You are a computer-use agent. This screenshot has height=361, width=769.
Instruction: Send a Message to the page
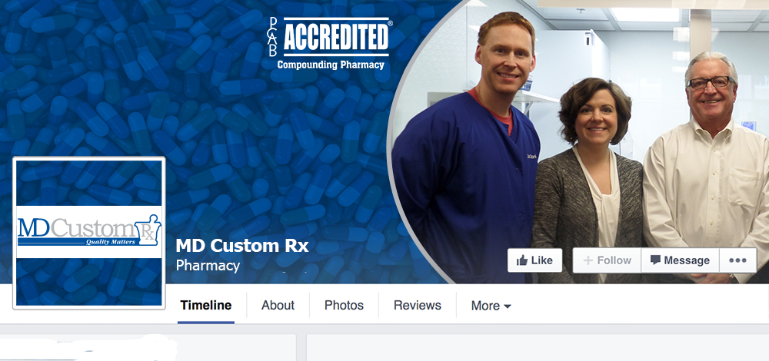680,260
